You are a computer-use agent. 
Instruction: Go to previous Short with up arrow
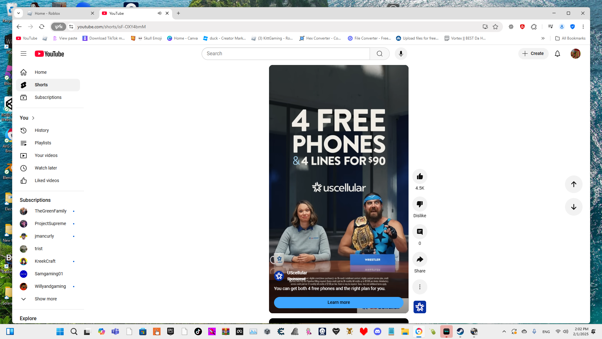click(x=573, y=184)
